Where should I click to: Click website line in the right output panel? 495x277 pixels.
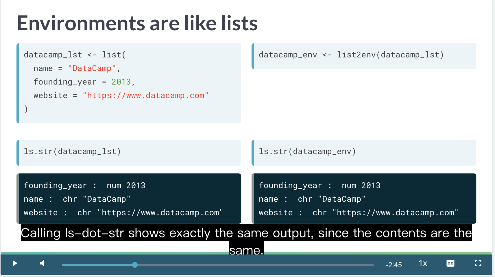(359, 213)
